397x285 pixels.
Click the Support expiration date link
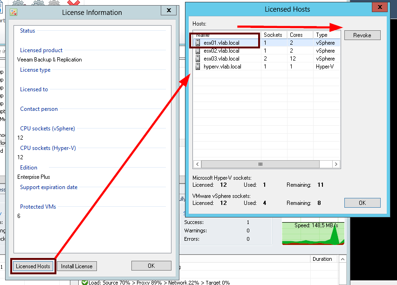point(48,187)
